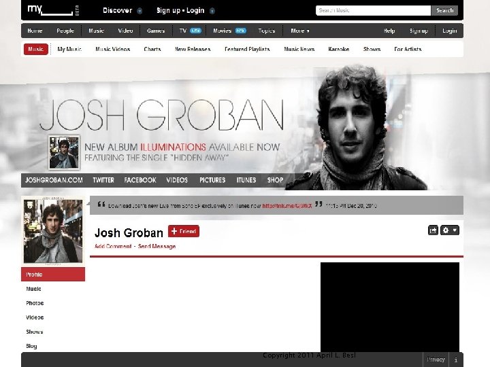Focus the Search Music input field

[x=373, y=10]
